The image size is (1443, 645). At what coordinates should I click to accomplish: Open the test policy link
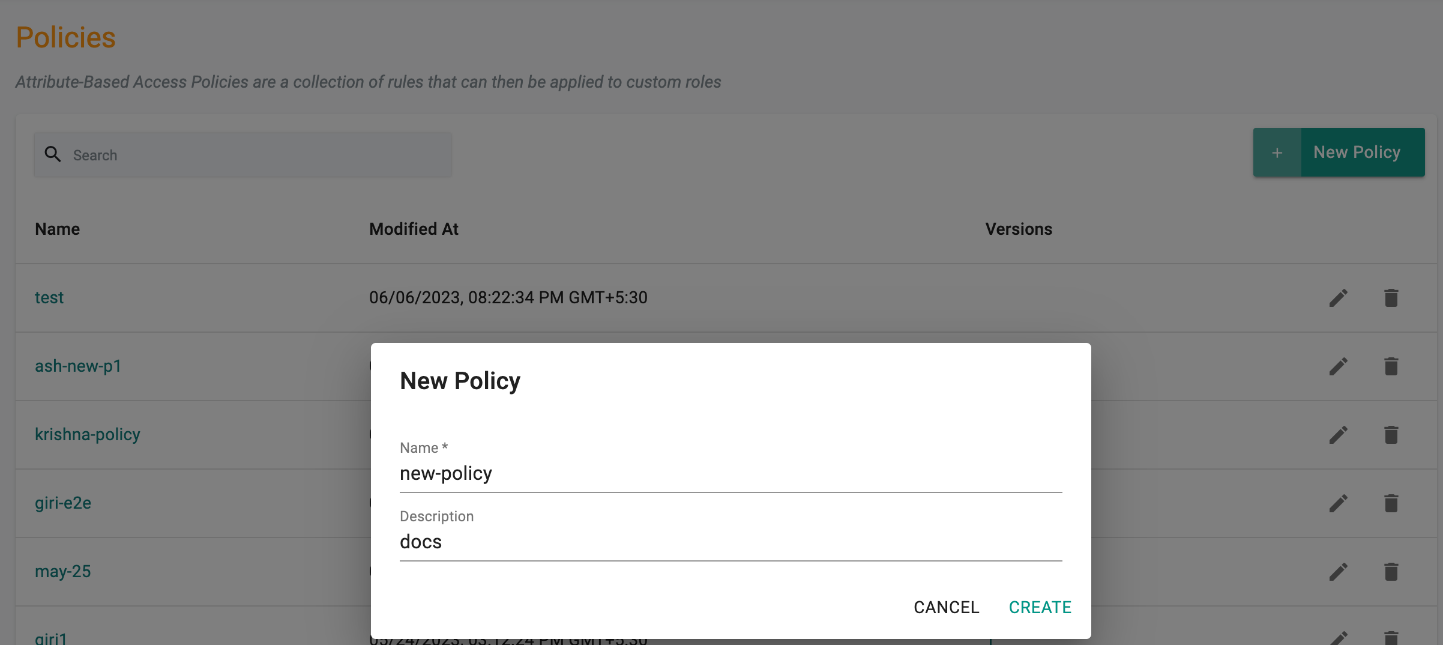coord(49,297)
